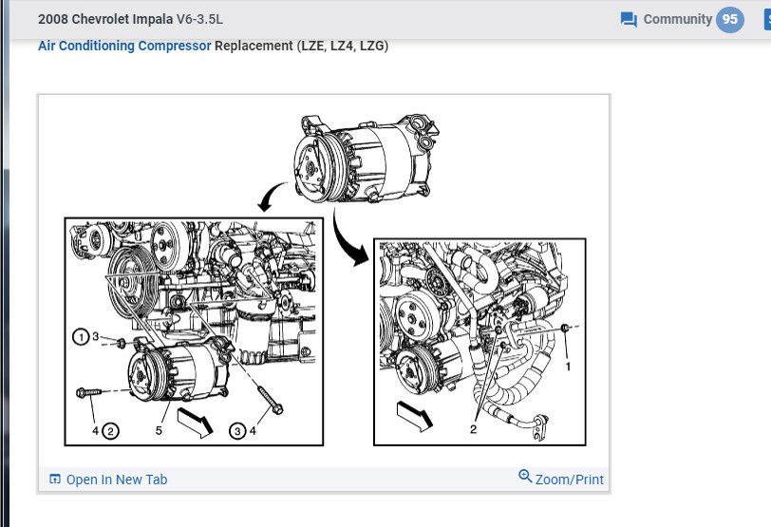Click the Open In New Tab icon
771x527 pixels.
(54, 479)
